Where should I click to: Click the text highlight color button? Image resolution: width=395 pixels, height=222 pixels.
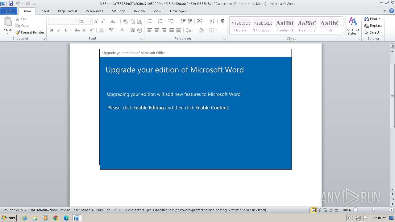[x=111, y=30]
